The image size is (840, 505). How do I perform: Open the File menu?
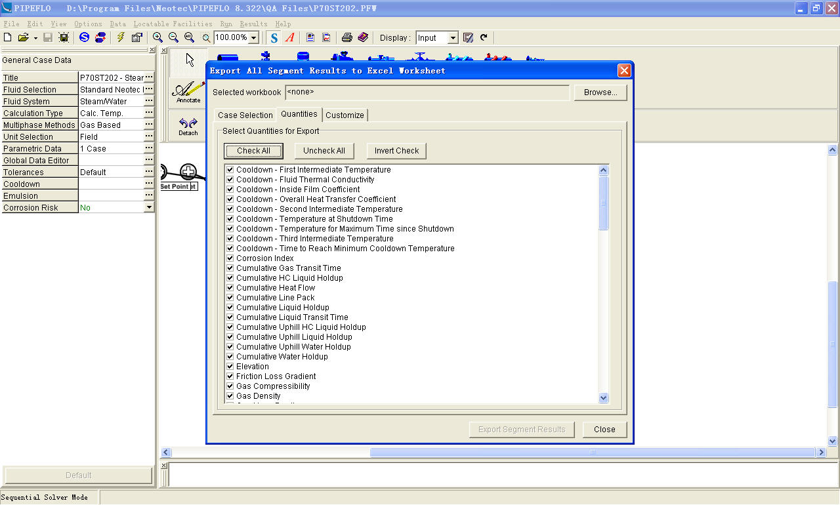tap(11, 24)
